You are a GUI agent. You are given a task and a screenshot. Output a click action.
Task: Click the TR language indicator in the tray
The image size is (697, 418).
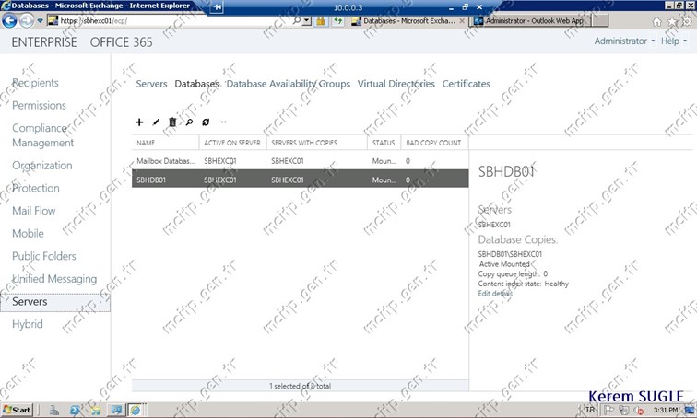589,410
